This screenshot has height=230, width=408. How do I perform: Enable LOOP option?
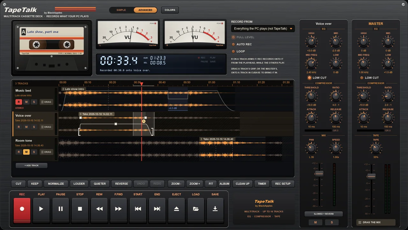(238, 51)
